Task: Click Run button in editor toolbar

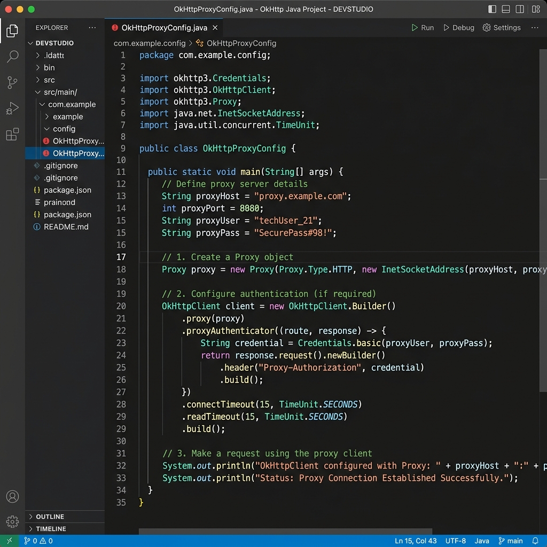Action: click(423, 28)
